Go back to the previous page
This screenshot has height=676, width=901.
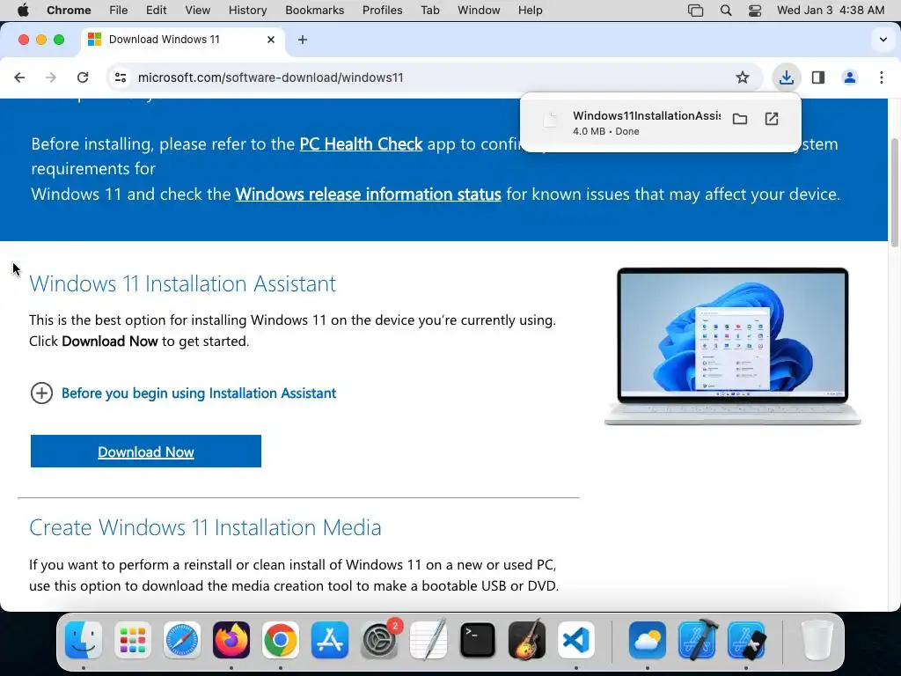[x=19, y=77]
